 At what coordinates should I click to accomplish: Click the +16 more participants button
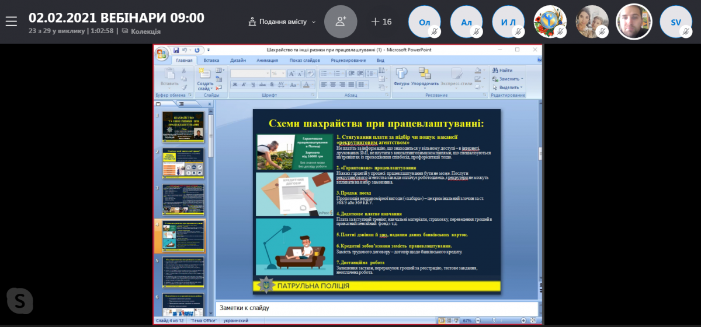coord(381,22)
